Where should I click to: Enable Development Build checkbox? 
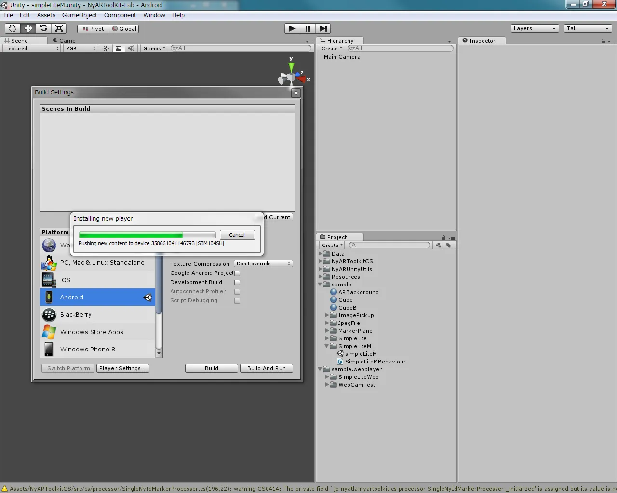click(x=237, y=283)
